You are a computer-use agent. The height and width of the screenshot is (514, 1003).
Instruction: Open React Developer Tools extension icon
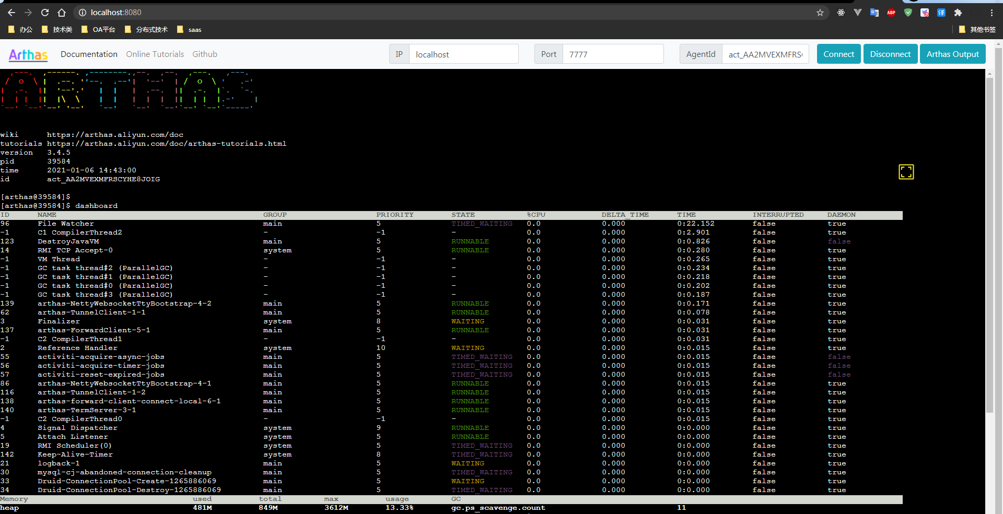(x=841, y=13)
